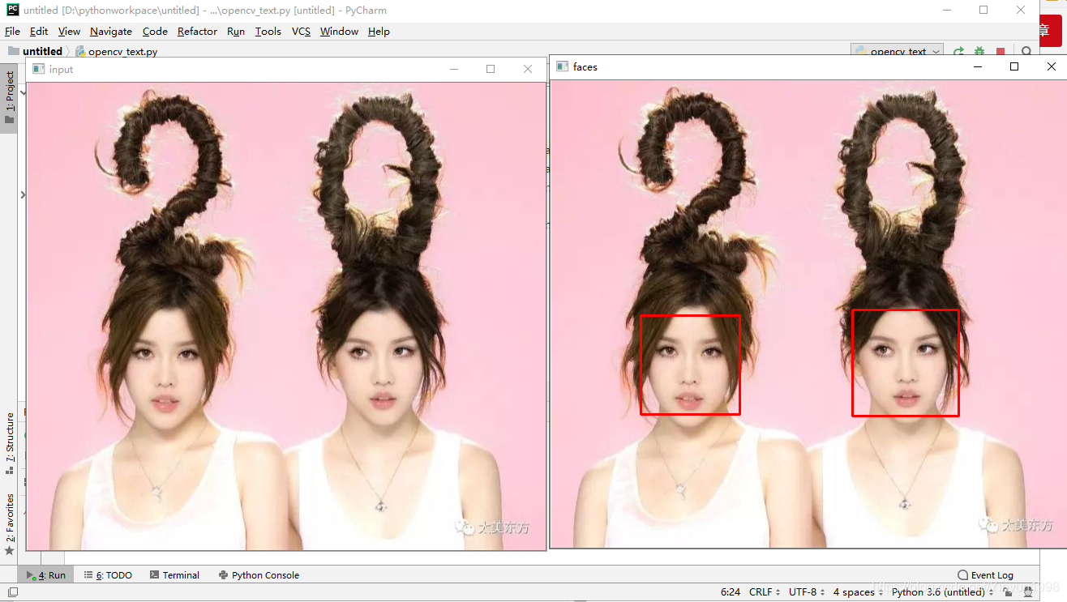Open the UTF-8 encoding selector

pyautogui.click(x=807, y=592)
